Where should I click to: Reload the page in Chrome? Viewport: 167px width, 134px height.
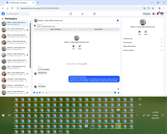pyautogui.click(x=12, y=8)
